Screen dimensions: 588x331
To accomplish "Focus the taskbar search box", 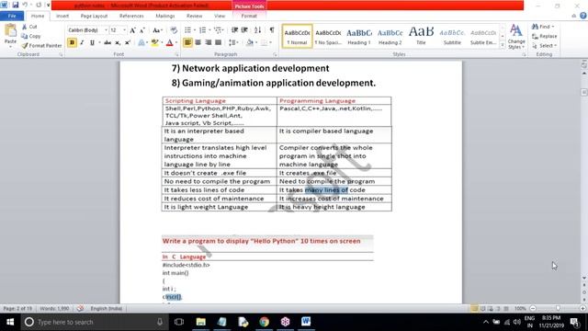I will click(94, 322).
